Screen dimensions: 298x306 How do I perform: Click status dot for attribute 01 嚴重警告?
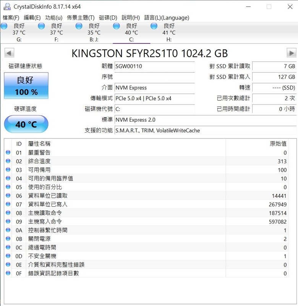click(8, 152)
